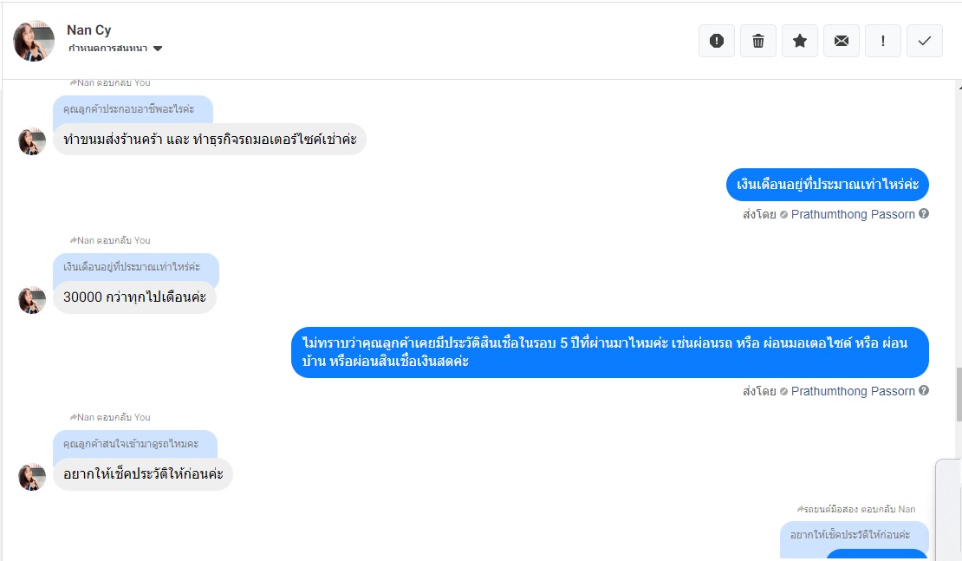Open the กำหนดการสนทนา dropdown
Image resolution: width=962 pixels, height=561 pixels.
pyautogui.click(x=115, y=49)
